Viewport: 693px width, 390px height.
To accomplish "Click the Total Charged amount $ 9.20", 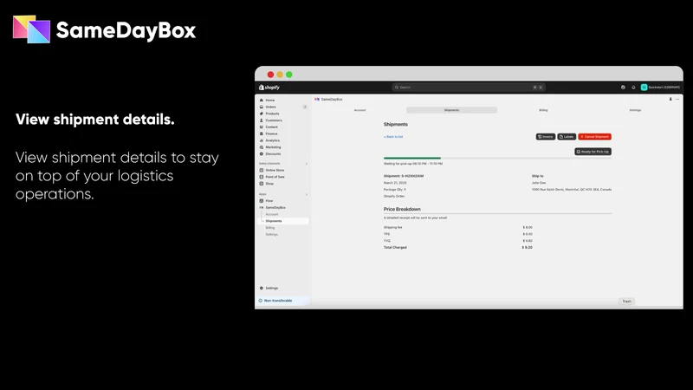I will [528, 247].
